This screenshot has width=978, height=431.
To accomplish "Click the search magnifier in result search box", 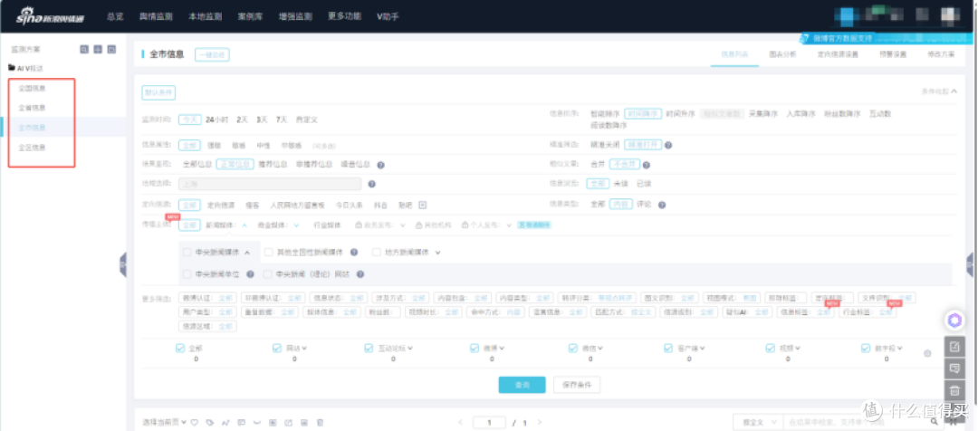I will (x=936, y=423).
